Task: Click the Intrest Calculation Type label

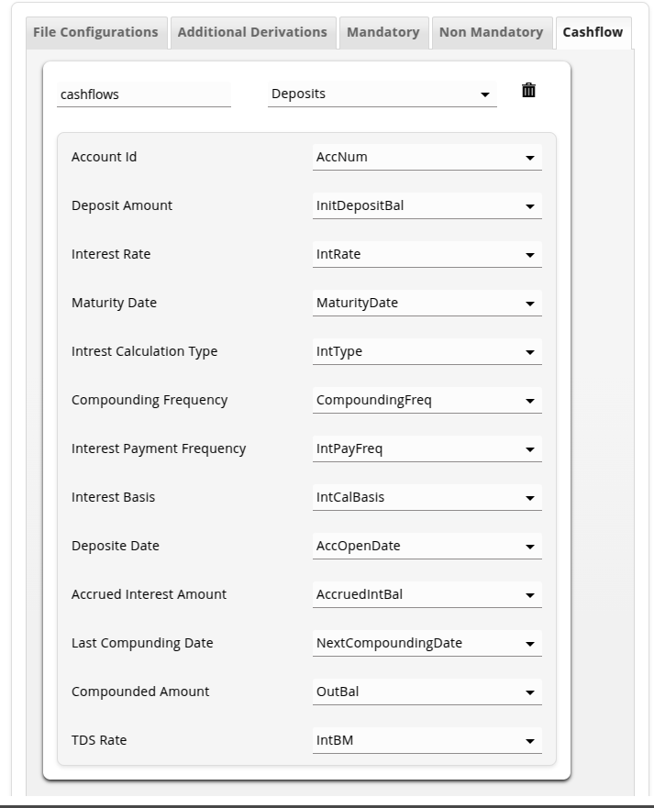Action: 144,351
